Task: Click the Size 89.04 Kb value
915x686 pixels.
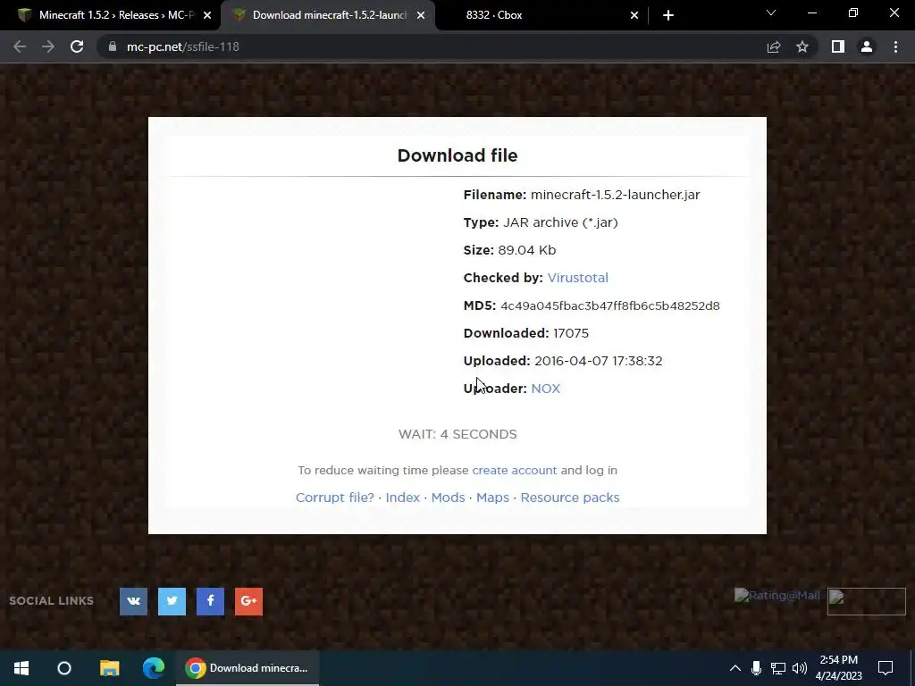Action: 527,250
